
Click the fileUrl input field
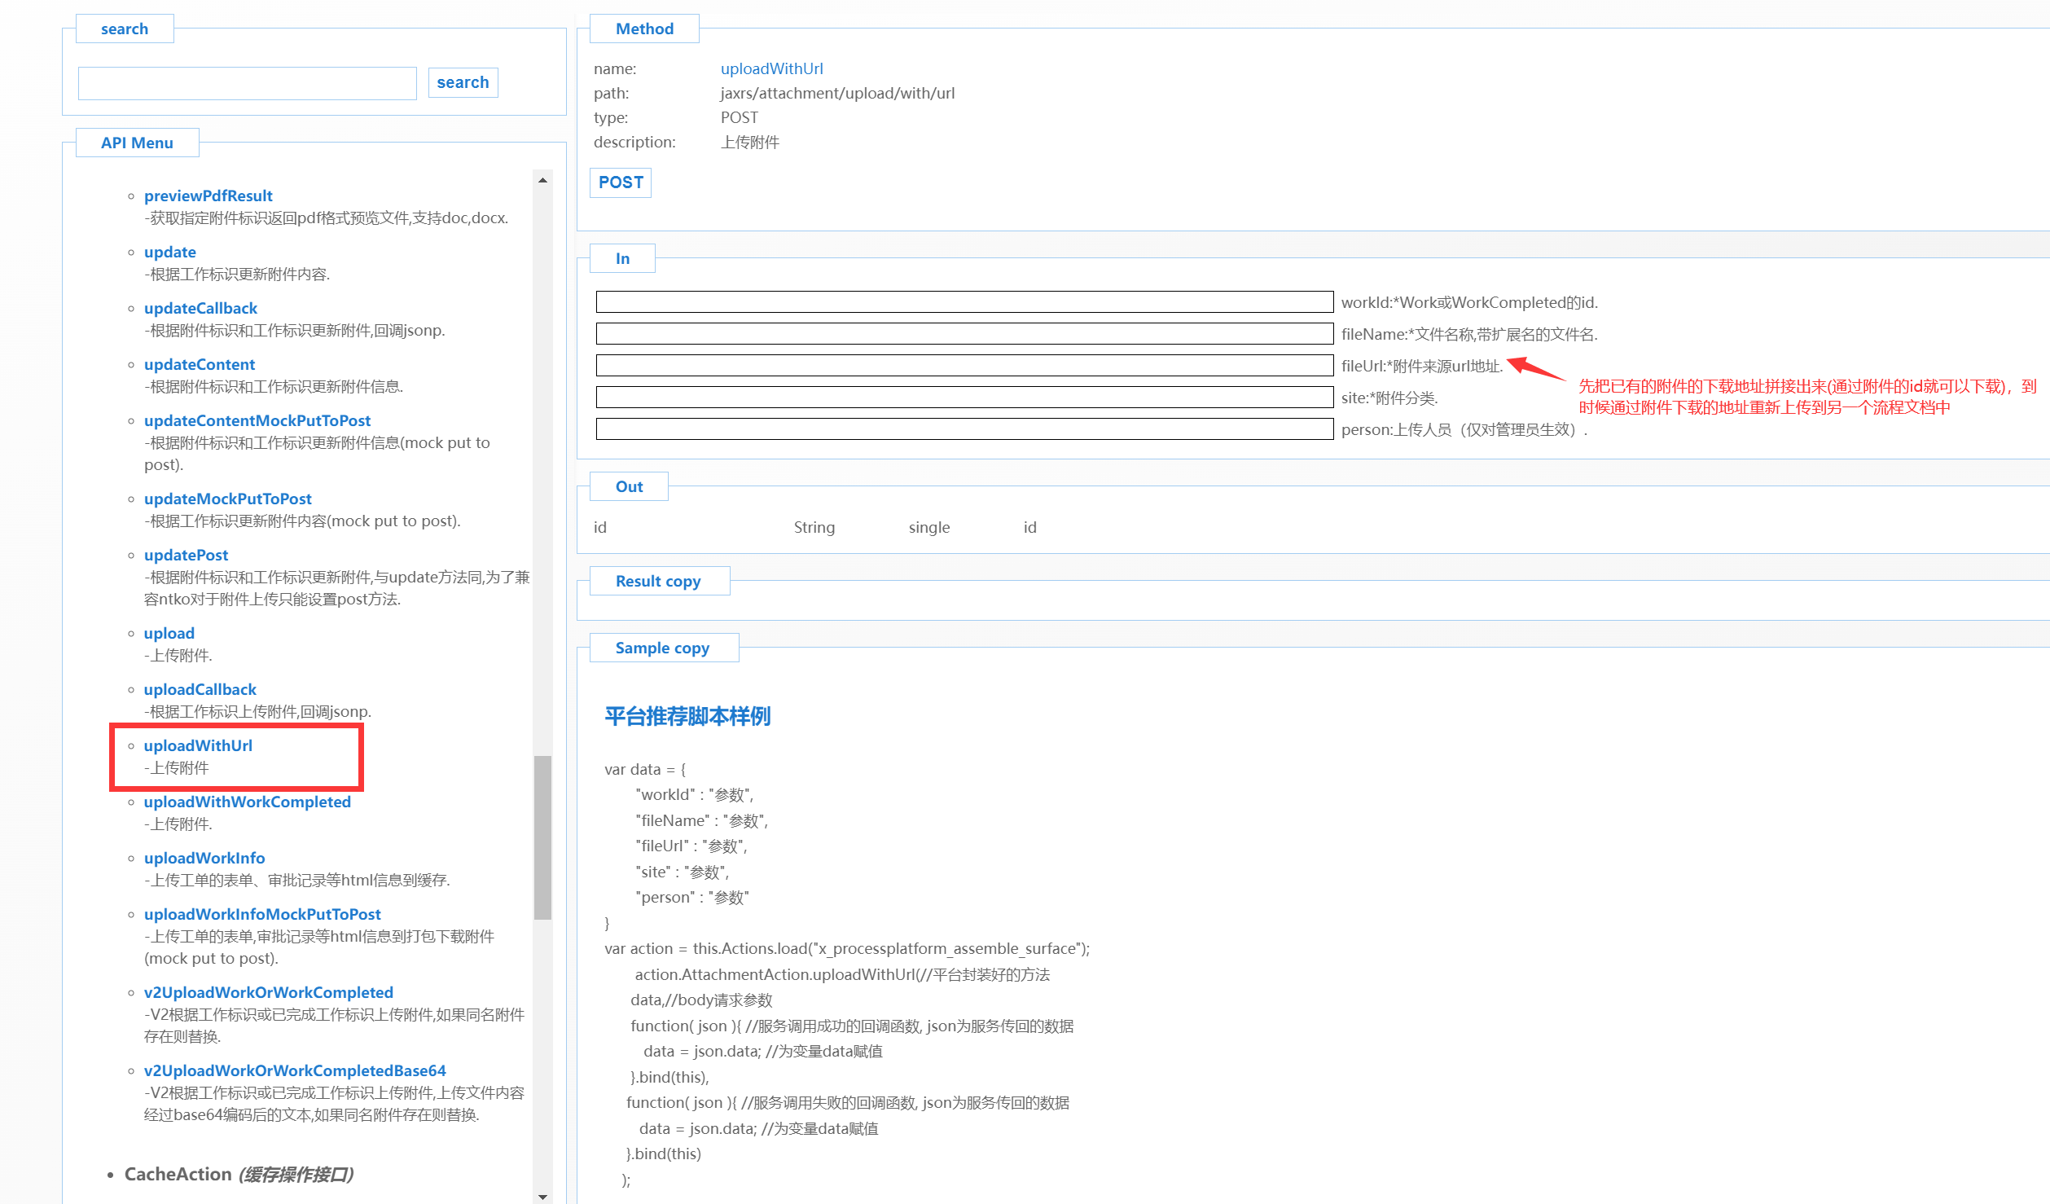coord(964,366)
